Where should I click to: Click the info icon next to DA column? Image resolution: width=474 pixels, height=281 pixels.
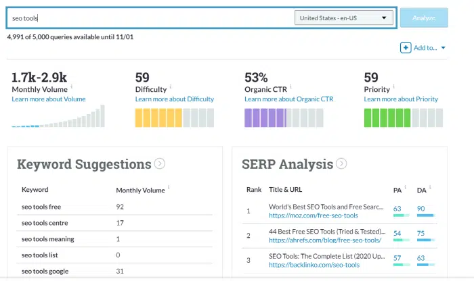click(430, 187)
